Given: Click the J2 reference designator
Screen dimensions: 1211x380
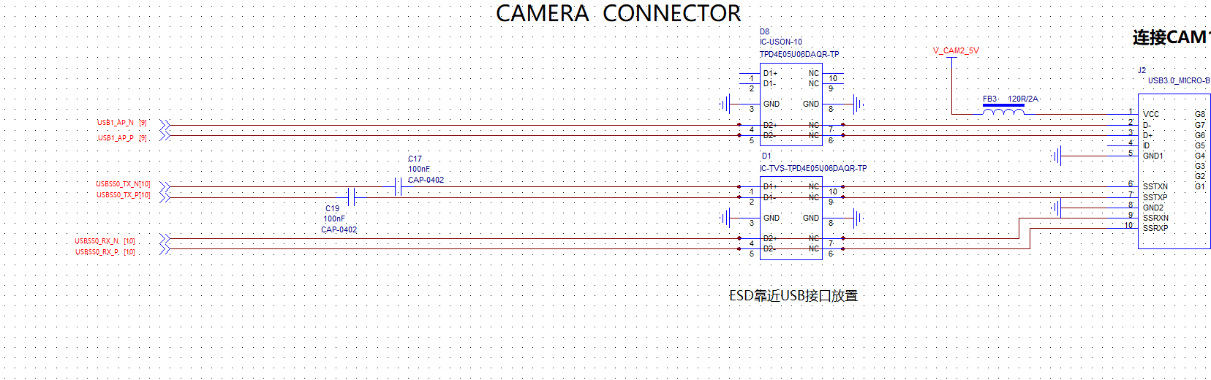Looking at the screenshot, I should tap(1142, 70).
